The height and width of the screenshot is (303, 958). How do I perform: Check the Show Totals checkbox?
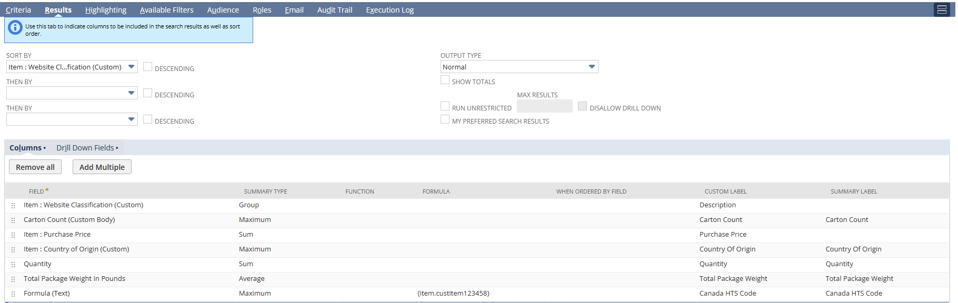[x=445, y=80]
